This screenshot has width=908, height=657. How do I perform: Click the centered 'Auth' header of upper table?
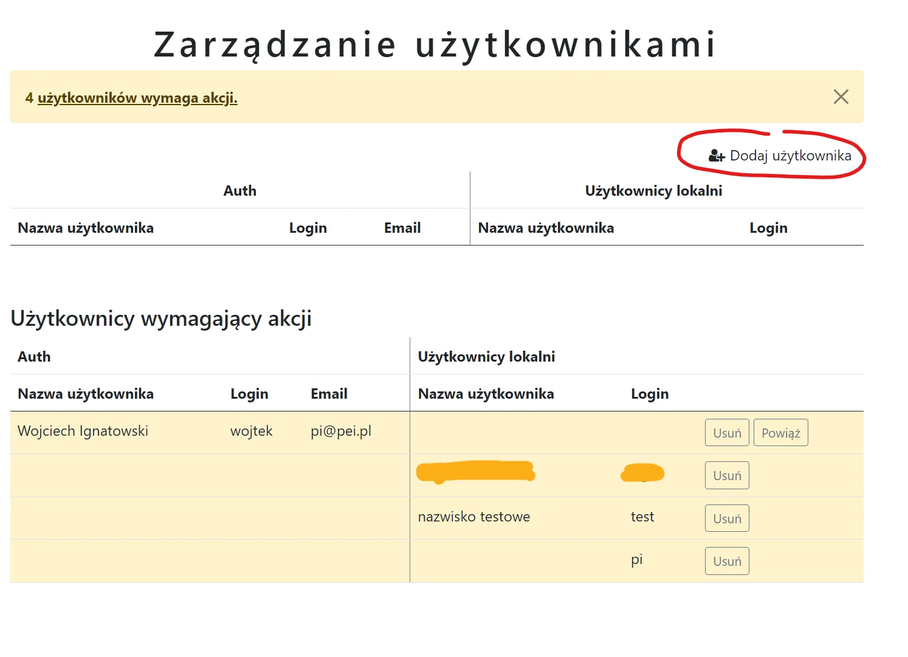[x=239, y=191]
